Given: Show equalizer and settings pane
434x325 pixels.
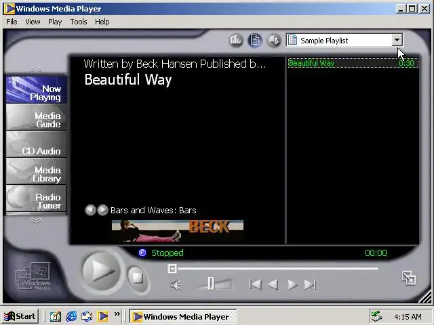Looking at the screenshot, I should 236,41.
